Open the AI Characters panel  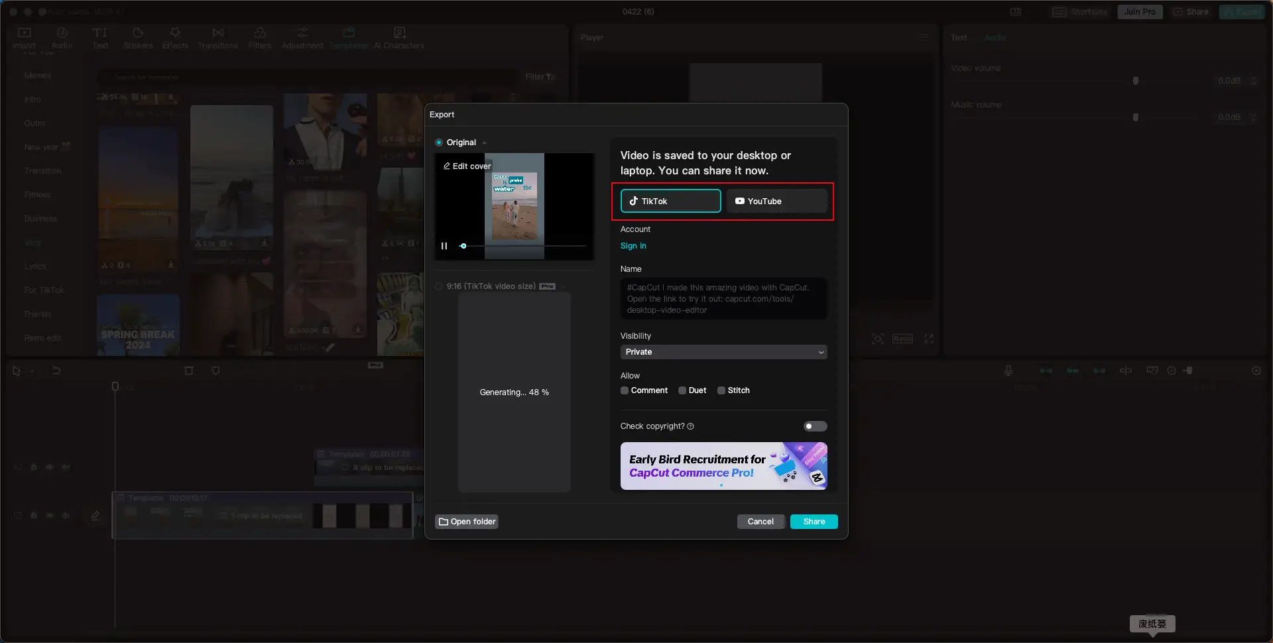[x=398, y=37]
